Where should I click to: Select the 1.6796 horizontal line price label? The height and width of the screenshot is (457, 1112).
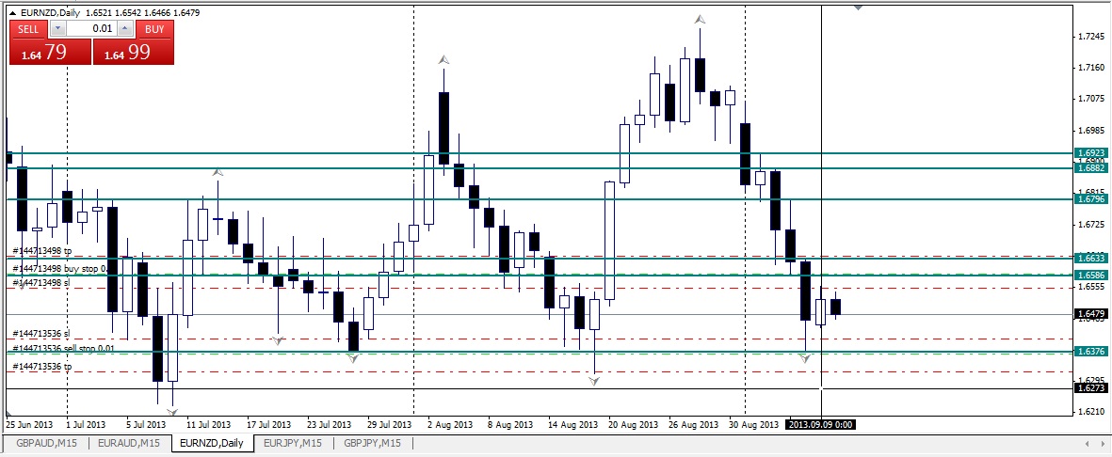(1090, 199)
